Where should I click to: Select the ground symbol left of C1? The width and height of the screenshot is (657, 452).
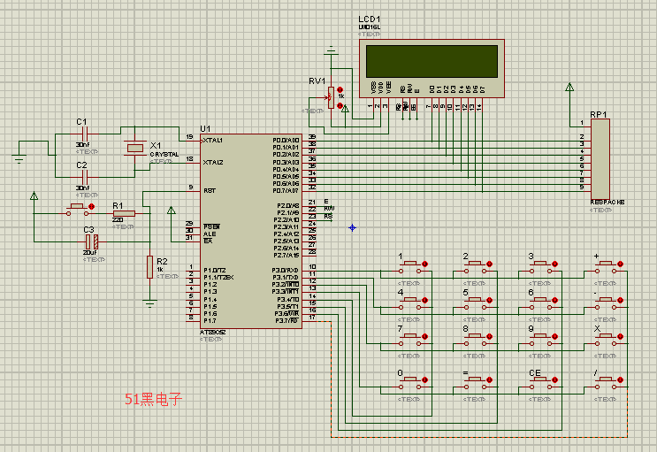point(19,159)
